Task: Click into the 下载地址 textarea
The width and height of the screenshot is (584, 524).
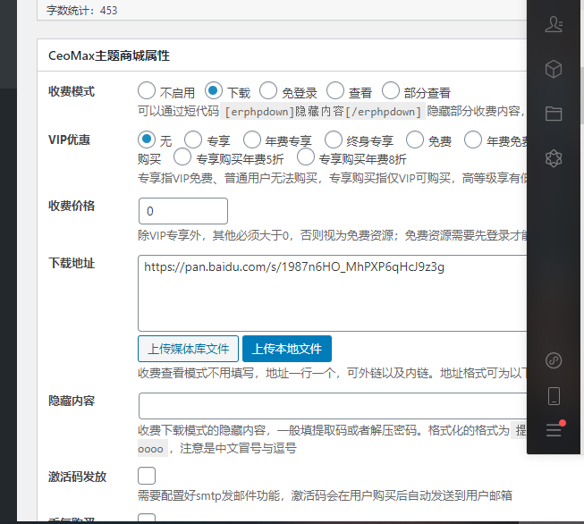Action: [332, 293]
